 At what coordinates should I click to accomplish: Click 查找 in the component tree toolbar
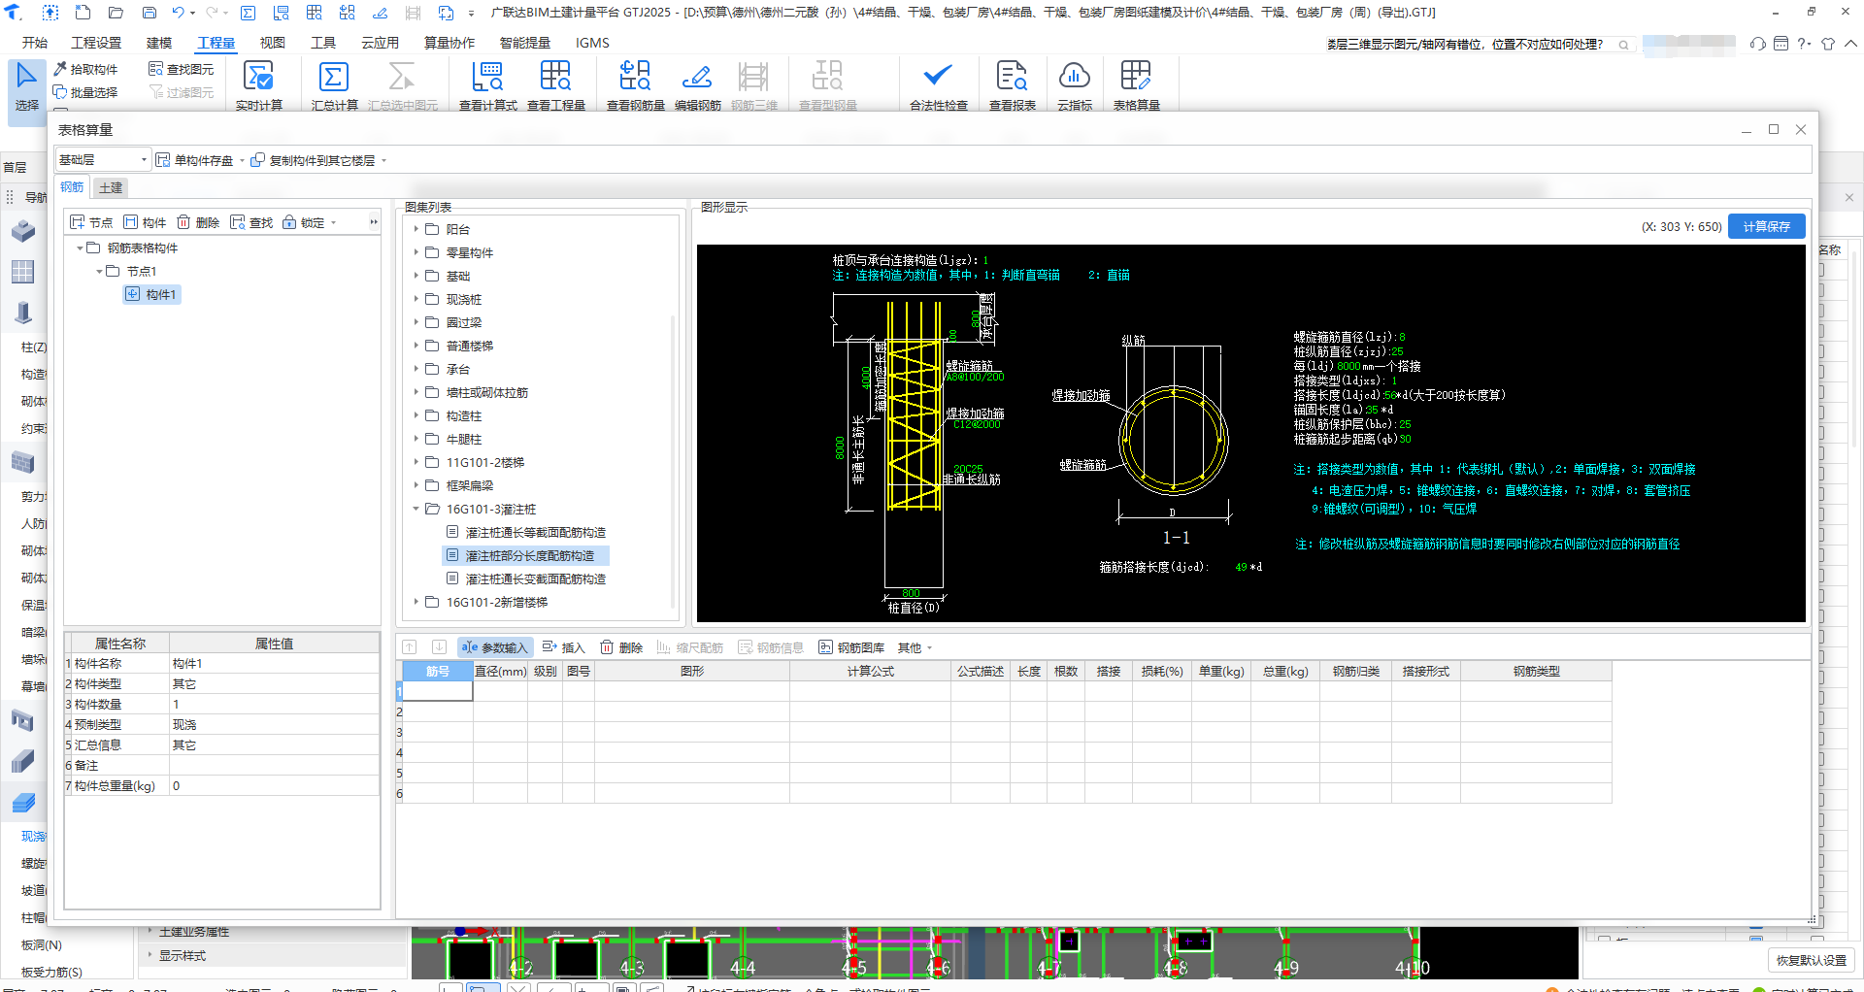tap(251, 222)
